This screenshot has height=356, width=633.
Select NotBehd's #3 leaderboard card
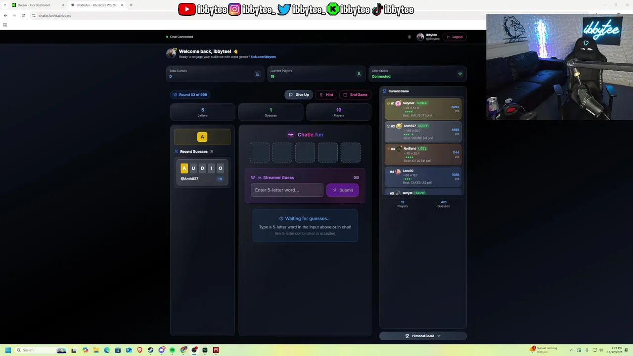423,154
